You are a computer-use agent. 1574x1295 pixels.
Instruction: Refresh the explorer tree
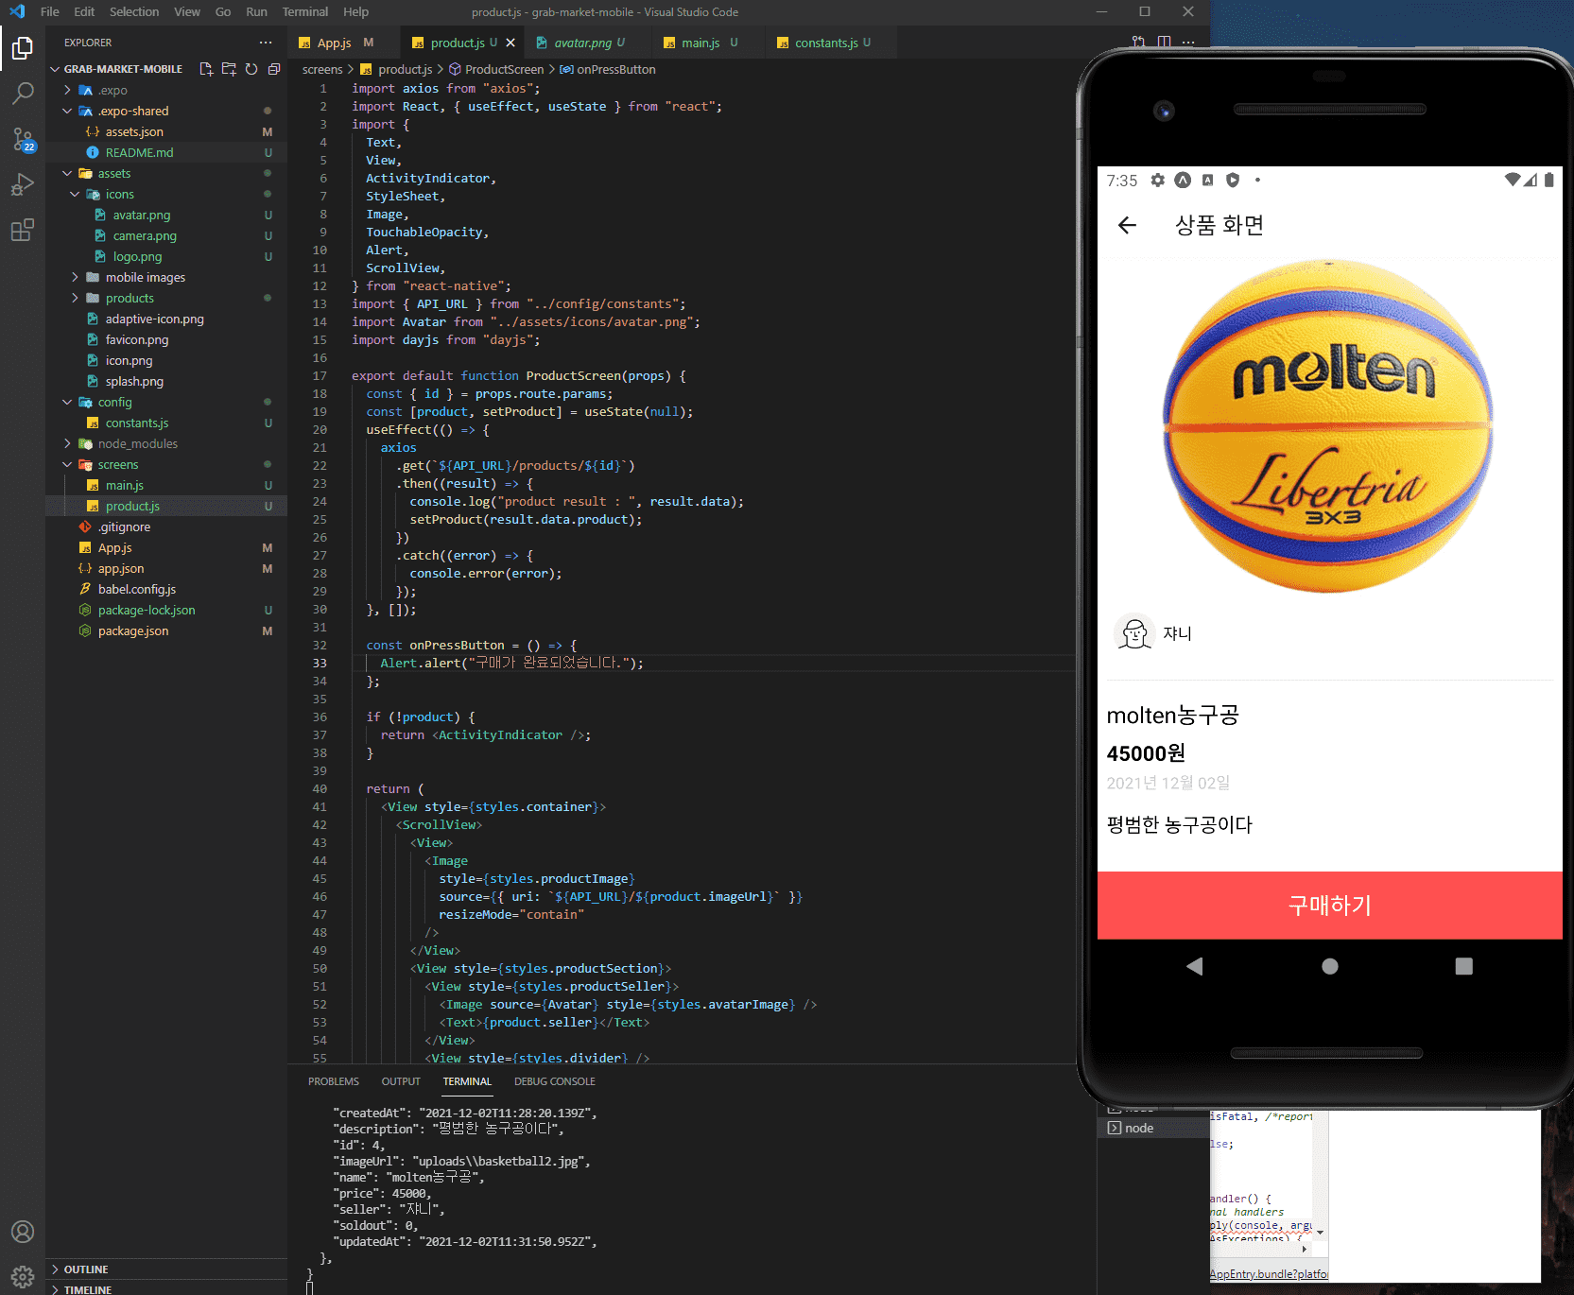(251, 69)
